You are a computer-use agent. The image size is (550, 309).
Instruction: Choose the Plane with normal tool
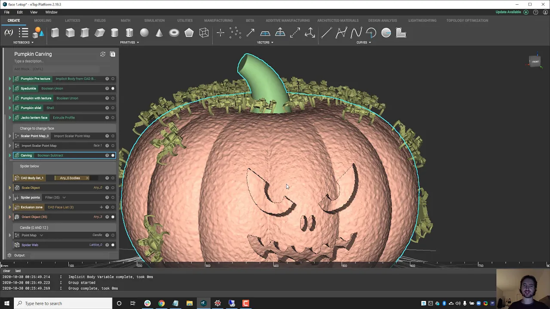(280, 33)
